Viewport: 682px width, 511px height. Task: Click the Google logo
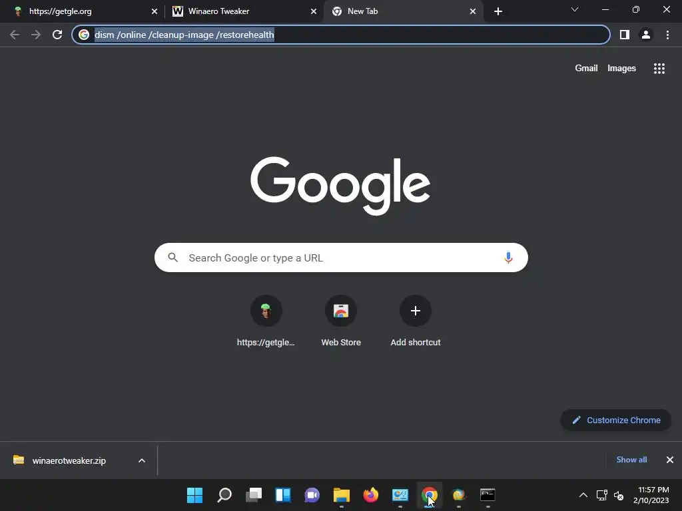(340, 186)
